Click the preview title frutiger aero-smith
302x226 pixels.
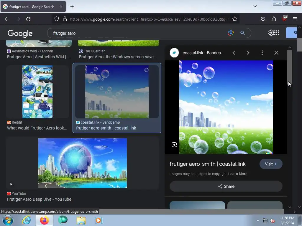(x=207, y=164)
